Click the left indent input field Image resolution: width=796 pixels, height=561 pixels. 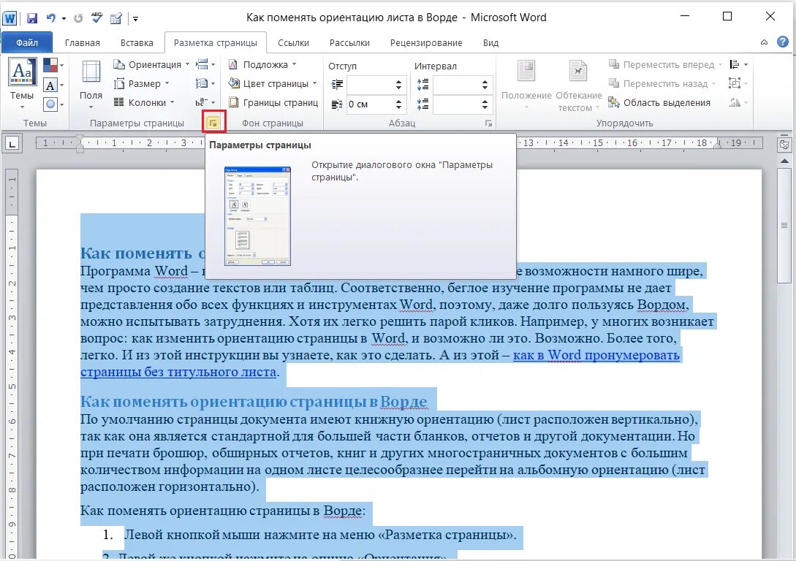(370, 85)
